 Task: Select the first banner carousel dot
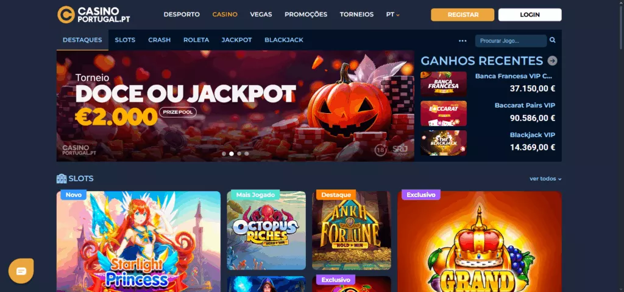[224, 153]
